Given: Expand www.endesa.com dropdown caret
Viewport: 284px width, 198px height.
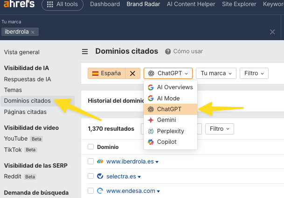Looking at the screenshot, I should [x=158, y=191].
